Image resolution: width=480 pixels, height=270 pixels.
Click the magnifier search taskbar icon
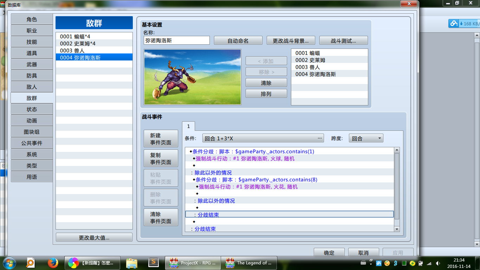(x=31, y=263)
